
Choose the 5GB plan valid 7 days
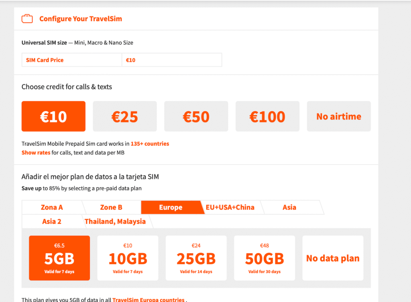click(x=59, y=258)
